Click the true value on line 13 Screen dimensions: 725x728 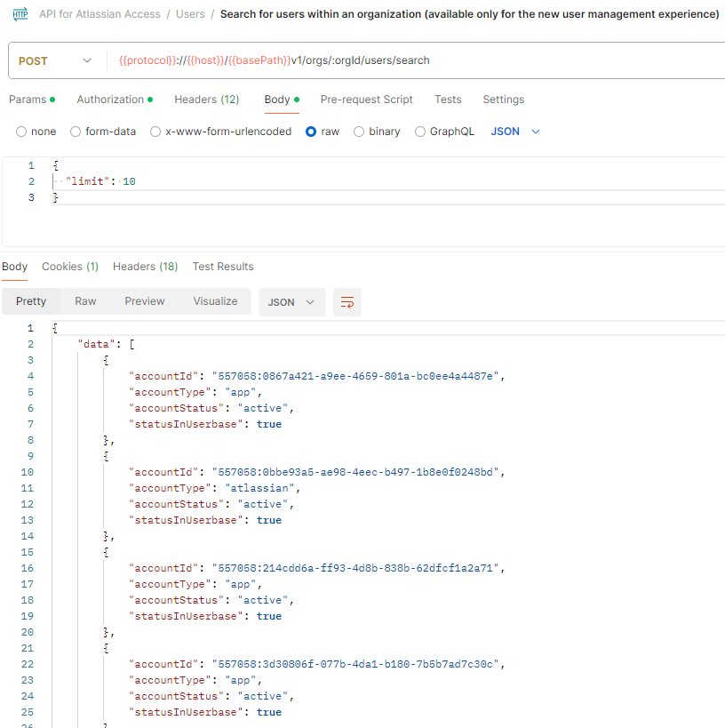pos(269,521)
